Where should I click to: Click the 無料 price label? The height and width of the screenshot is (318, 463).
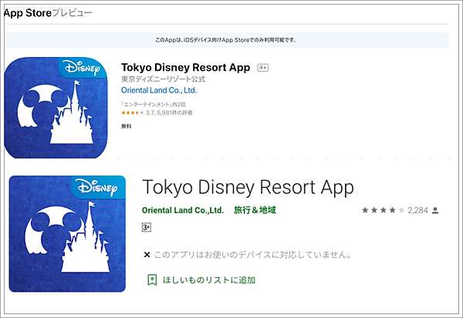126,126
